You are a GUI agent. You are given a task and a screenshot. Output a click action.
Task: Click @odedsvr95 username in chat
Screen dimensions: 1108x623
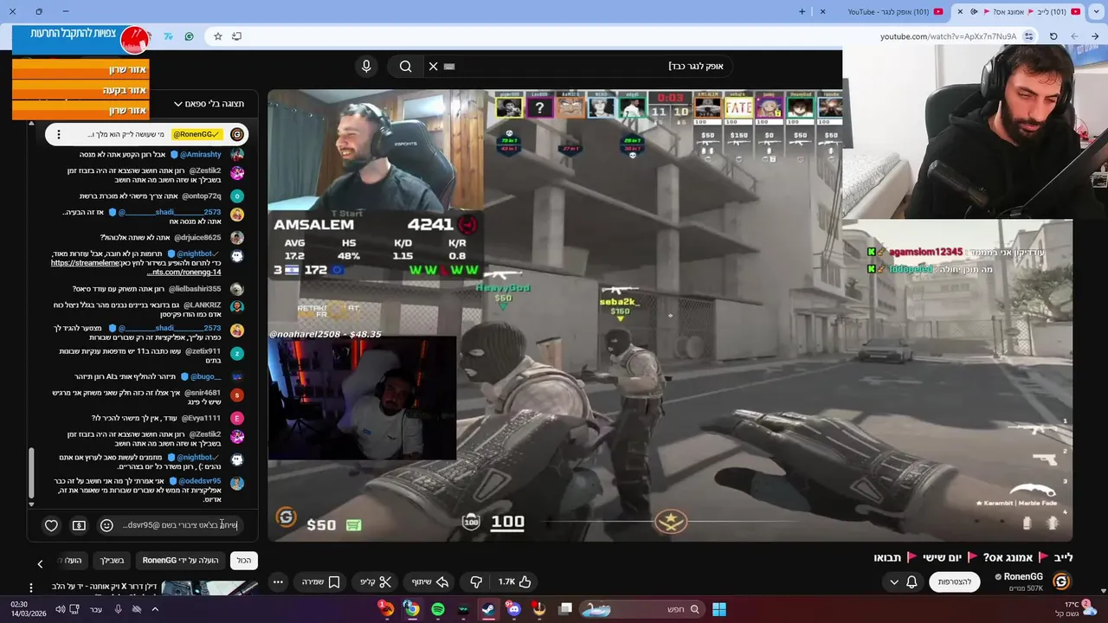click(199, 481)
